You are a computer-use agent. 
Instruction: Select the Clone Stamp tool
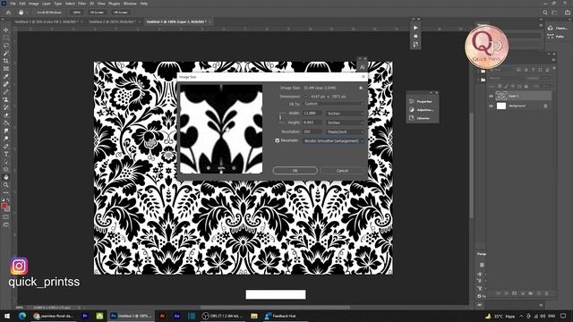coord(6,99)
